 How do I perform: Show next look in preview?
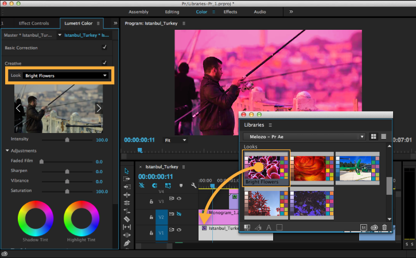pos(99,108)
